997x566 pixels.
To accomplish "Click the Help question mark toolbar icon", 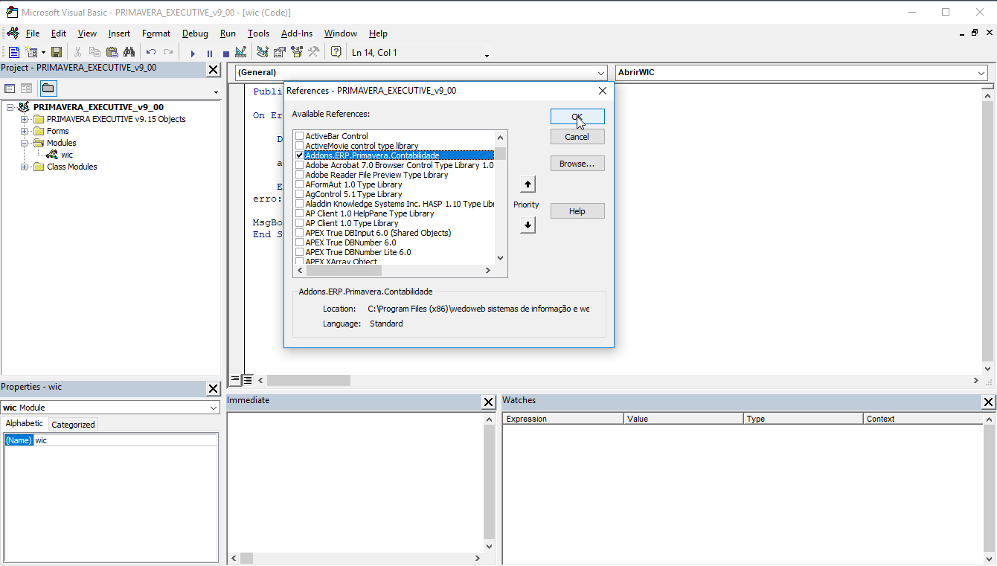I will (x=336, y=52).
